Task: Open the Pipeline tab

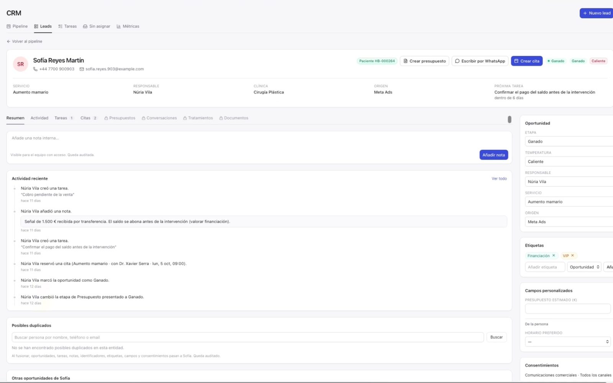Action: tap(17, 26)
